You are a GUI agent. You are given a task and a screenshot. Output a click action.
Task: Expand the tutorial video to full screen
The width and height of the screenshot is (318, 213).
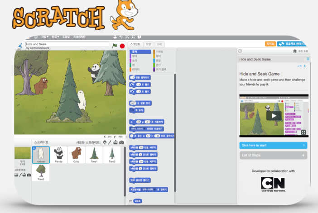[304, 132]
